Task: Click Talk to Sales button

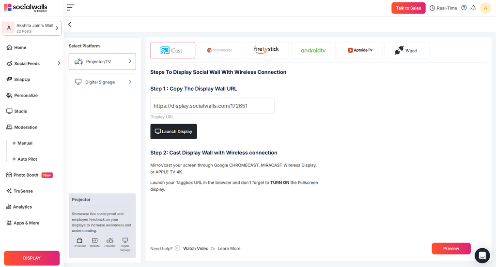Action: pos(408,8)
